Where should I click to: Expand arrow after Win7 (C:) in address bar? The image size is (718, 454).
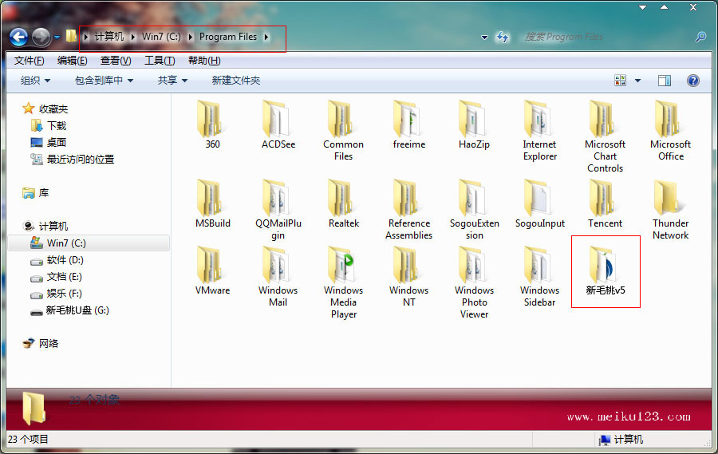190,37
